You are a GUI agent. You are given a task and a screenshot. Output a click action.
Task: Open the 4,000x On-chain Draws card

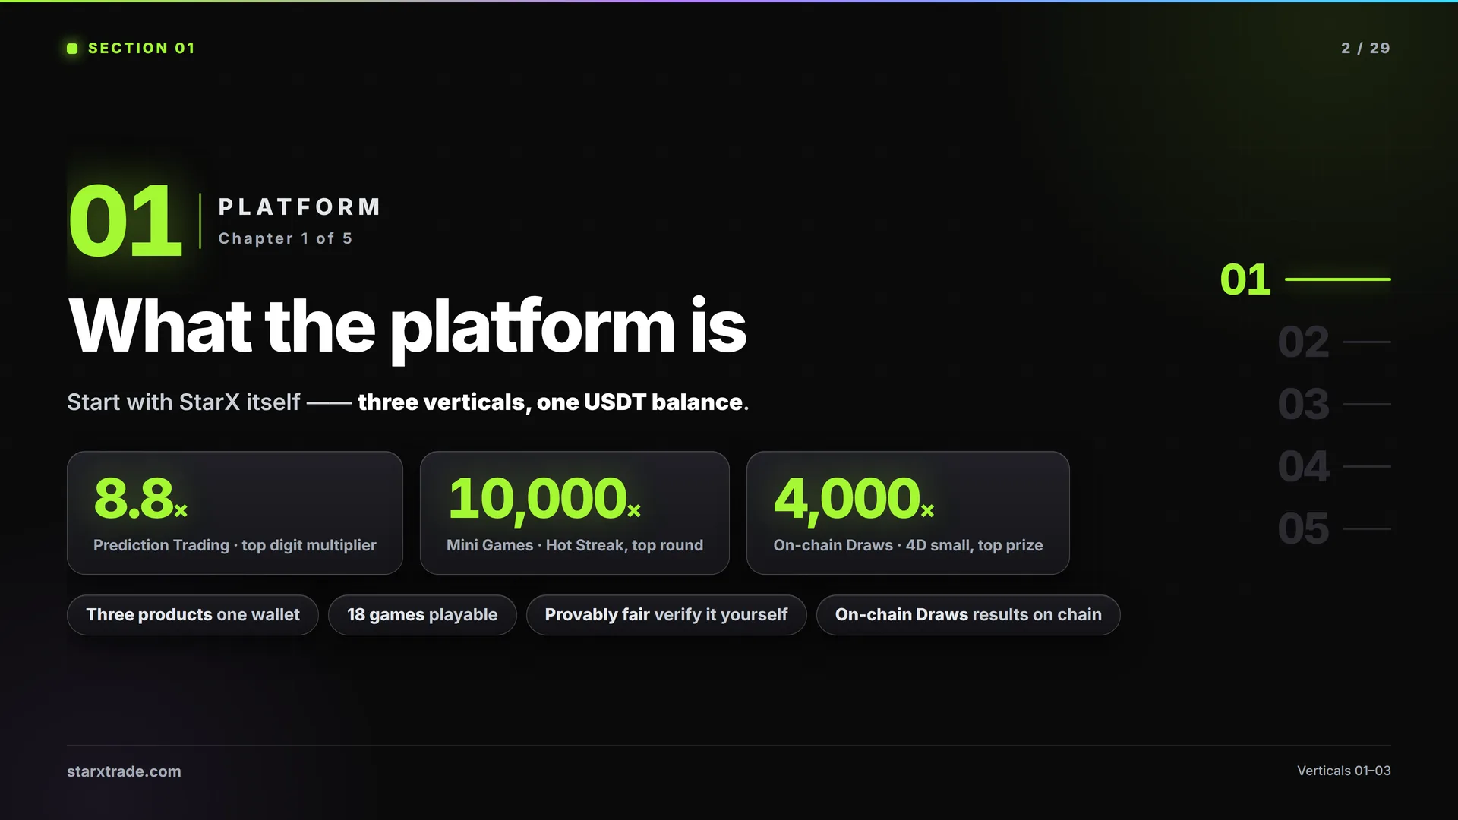point(908,512)
